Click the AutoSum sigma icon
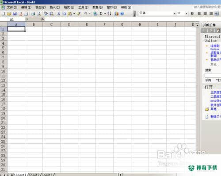This screenshot has height=176, width=221. (101, 14)
